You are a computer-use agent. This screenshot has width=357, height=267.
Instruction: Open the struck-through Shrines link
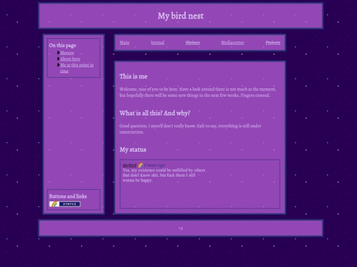point(192,42)
